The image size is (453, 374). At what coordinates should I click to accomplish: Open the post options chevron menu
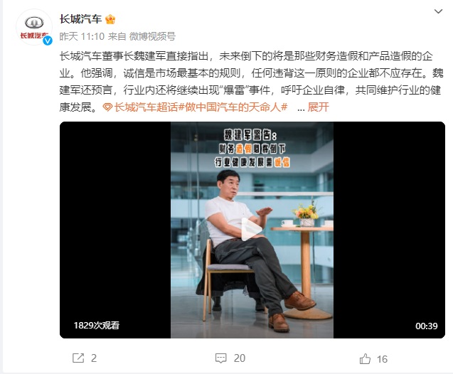tap(438, 11)
